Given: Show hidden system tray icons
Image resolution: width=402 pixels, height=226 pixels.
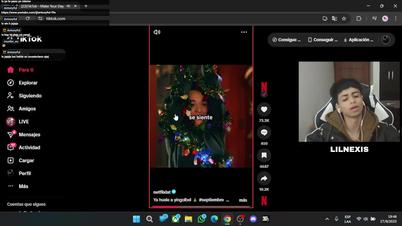Looking at the screenshot, I should (x=327, y=219).
